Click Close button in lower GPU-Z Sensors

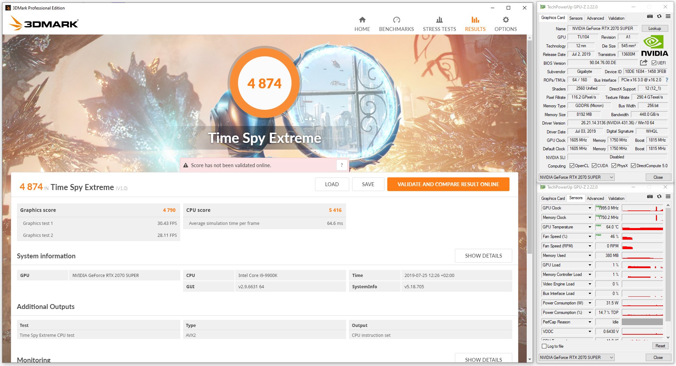(658, 358)
